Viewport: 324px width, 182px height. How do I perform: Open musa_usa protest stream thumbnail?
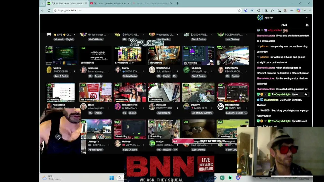tap(164, 92)
